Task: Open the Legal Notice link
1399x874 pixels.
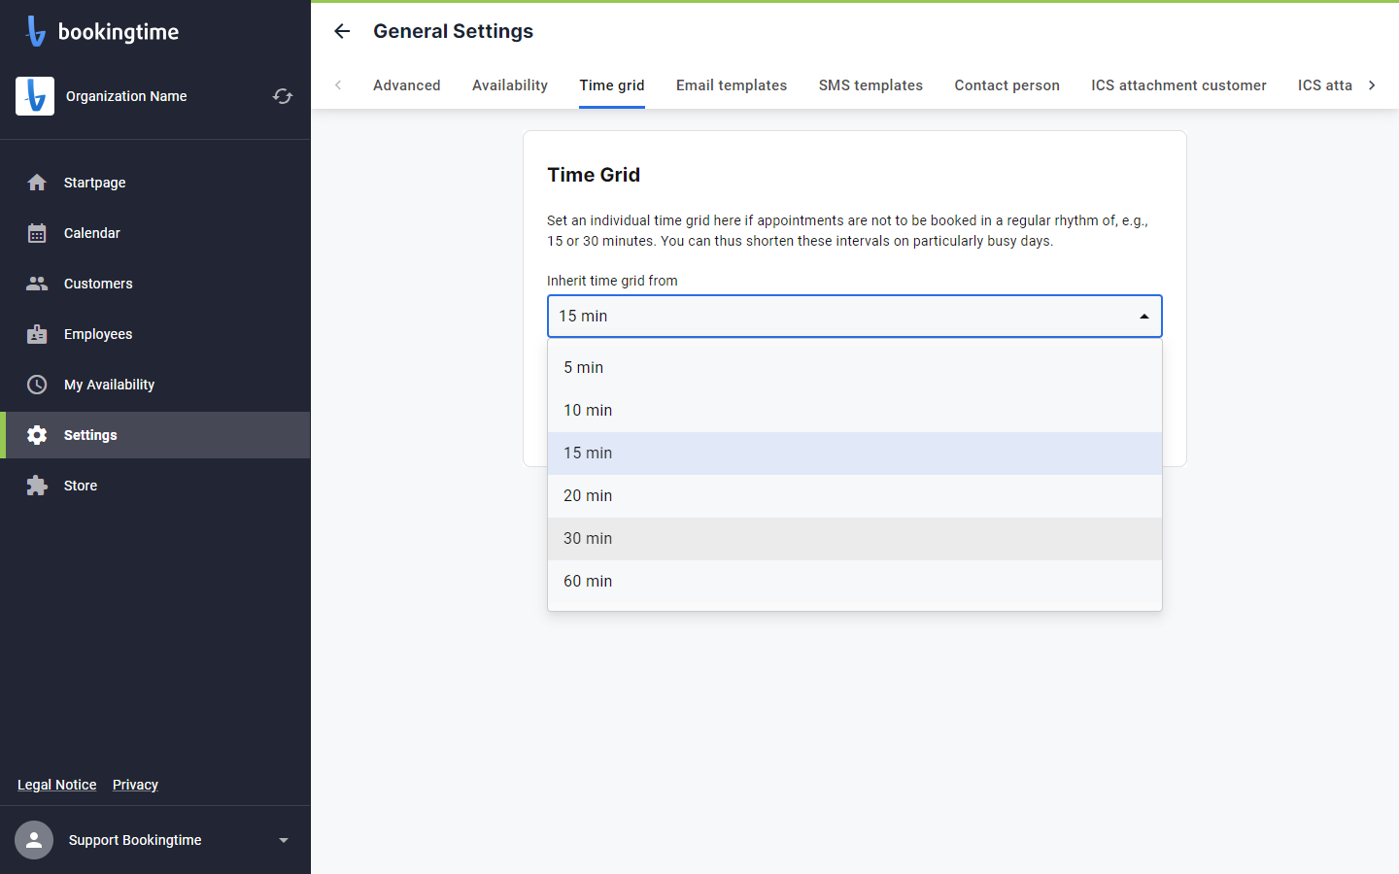Action: coord(57,785)
